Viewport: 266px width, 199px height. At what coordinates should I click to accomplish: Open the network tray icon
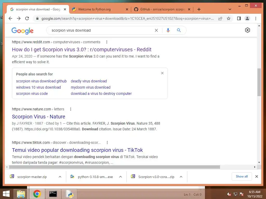click(x=235, y=194)
